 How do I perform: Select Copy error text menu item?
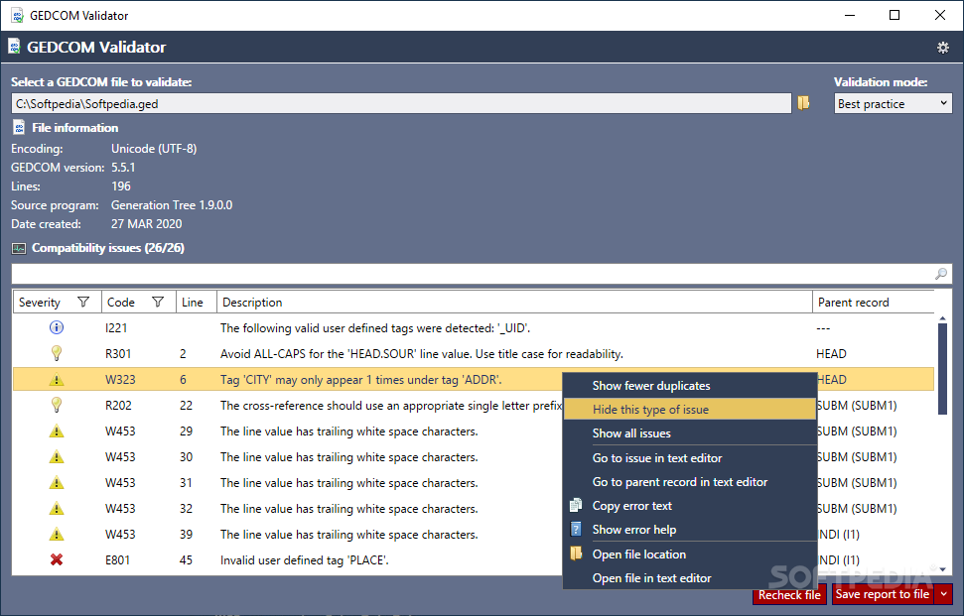[690, 506]
